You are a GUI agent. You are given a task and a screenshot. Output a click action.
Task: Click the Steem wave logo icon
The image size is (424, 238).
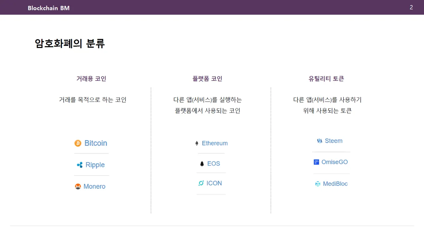tap(320, 141)
